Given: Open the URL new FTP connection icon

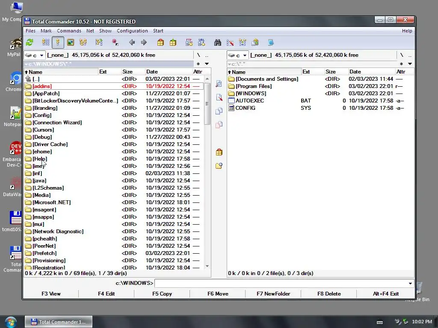Looking at the screenshot, I should (201, 42).
